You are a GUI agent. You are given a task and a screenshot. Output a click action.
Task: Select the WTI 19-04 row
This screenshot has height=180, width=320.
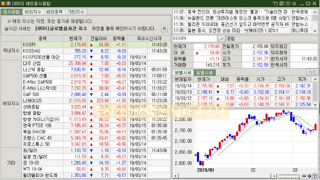click(96, 169)
